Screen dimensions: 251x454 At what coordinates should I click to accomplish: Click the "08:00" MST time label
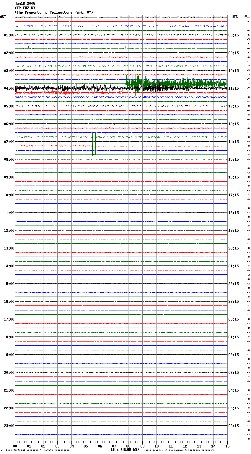click(9, 160)
